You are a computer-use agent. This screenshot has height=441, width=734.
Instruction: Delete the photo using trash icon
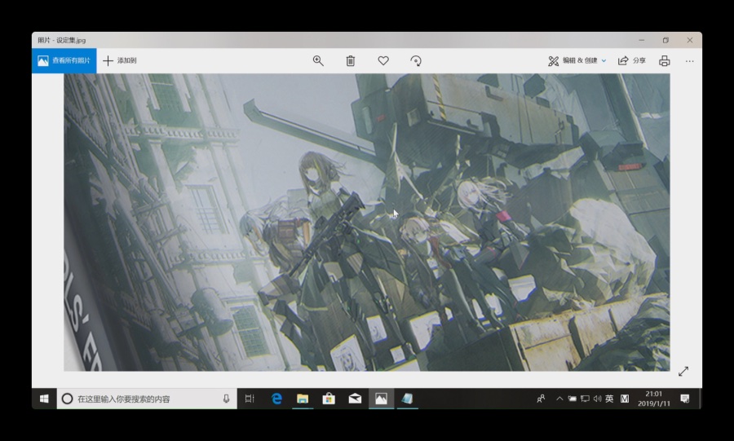click(x=351, y=61)
